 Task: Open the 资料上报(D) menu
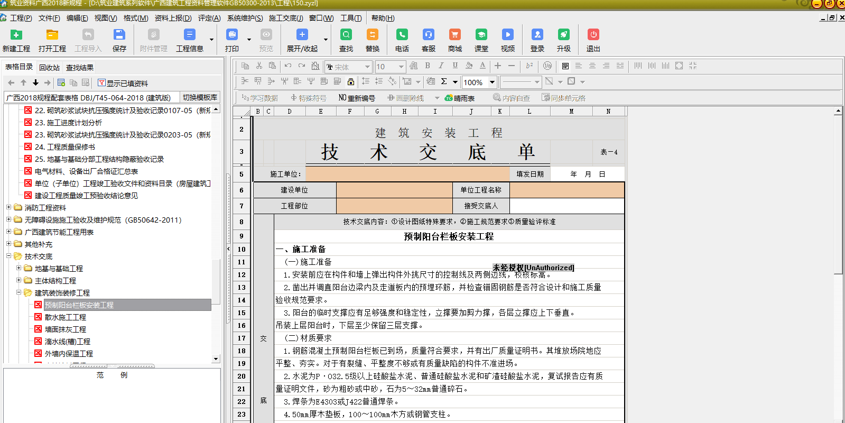click(173, 18)
